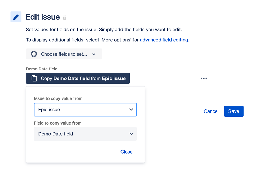
Task: Open the Issue to copy value from dropdown
Action: (85, 109)
